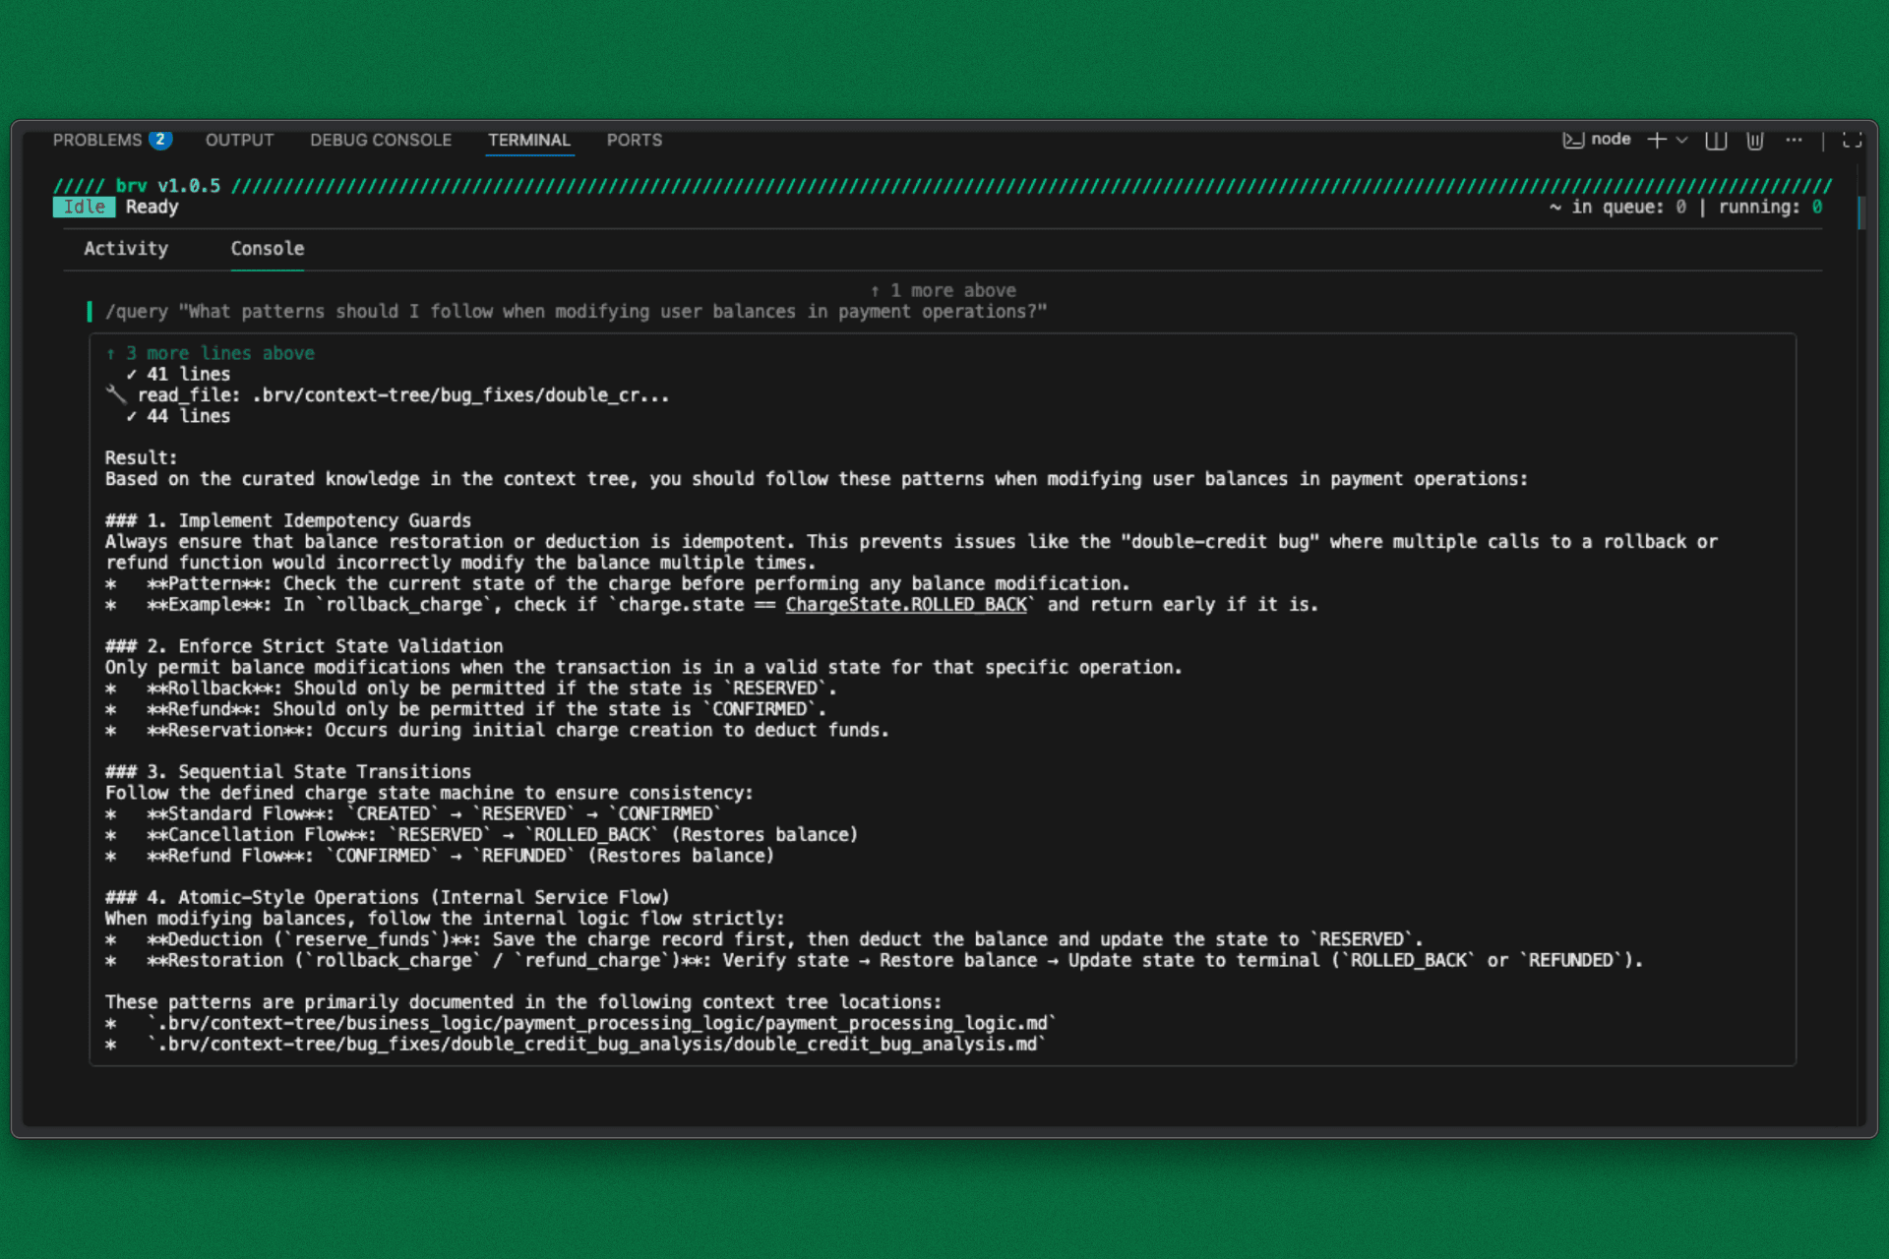Expand the '1 more above' indicator
This screenshot has width=1889, height=1259.
coord(943,290)
